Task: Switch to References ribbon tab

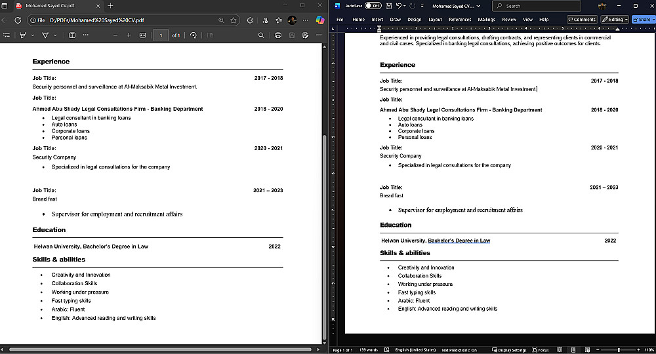Action: [x=460, y=19]
